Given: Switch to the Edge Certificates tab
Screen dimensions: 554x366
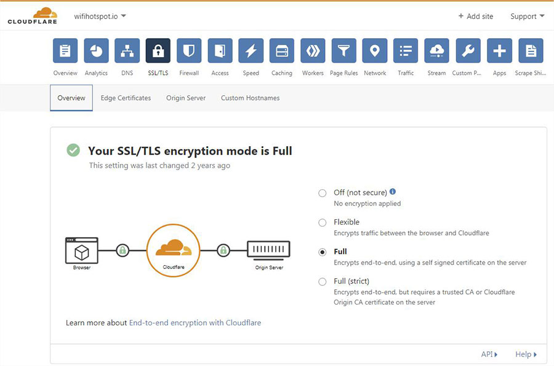Looking at the screenshot, I should (x=126, y=98).
